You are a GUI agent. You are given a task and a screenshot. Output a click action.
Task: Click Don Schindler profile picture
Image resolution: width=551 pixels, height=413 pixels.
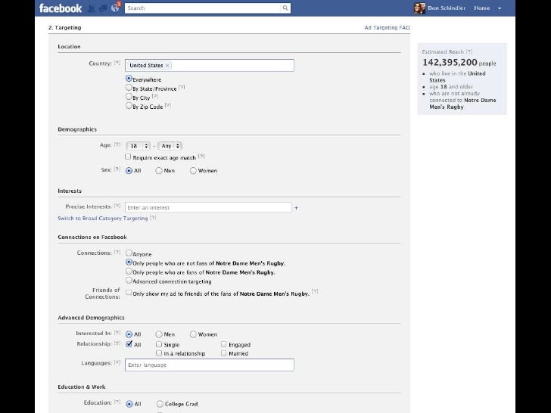(419, 8)
